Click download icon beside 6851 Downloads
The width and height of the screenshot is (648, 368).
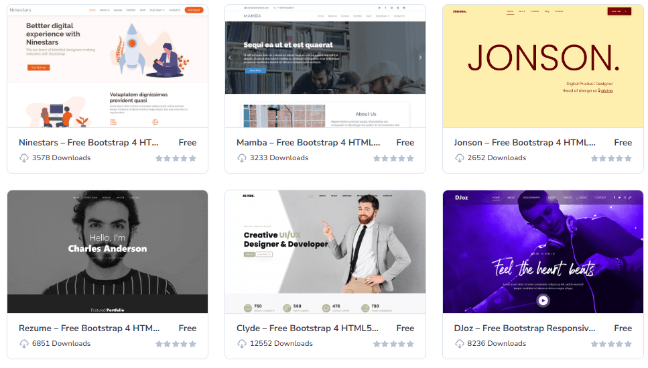coord(24,344)
